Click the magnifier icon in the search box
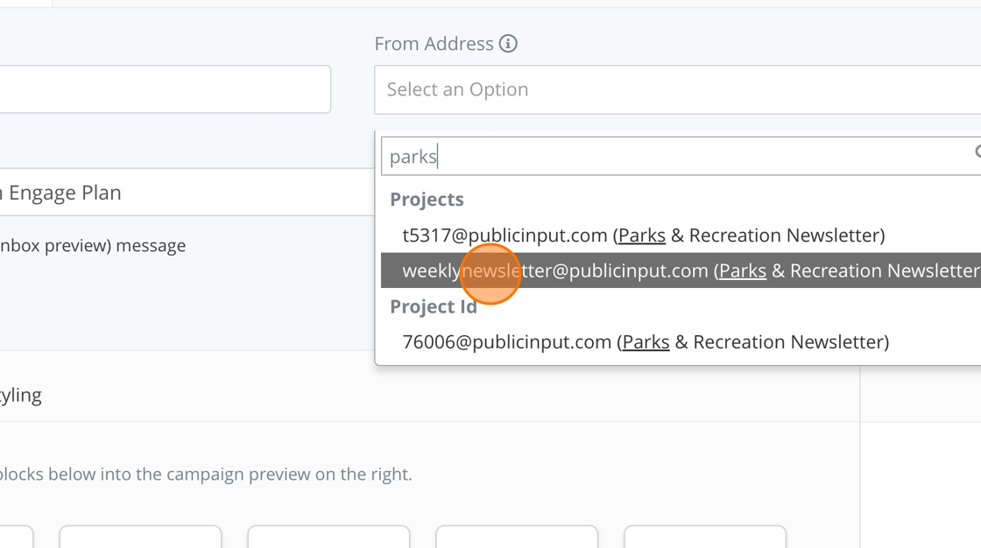 coord(977,152)
